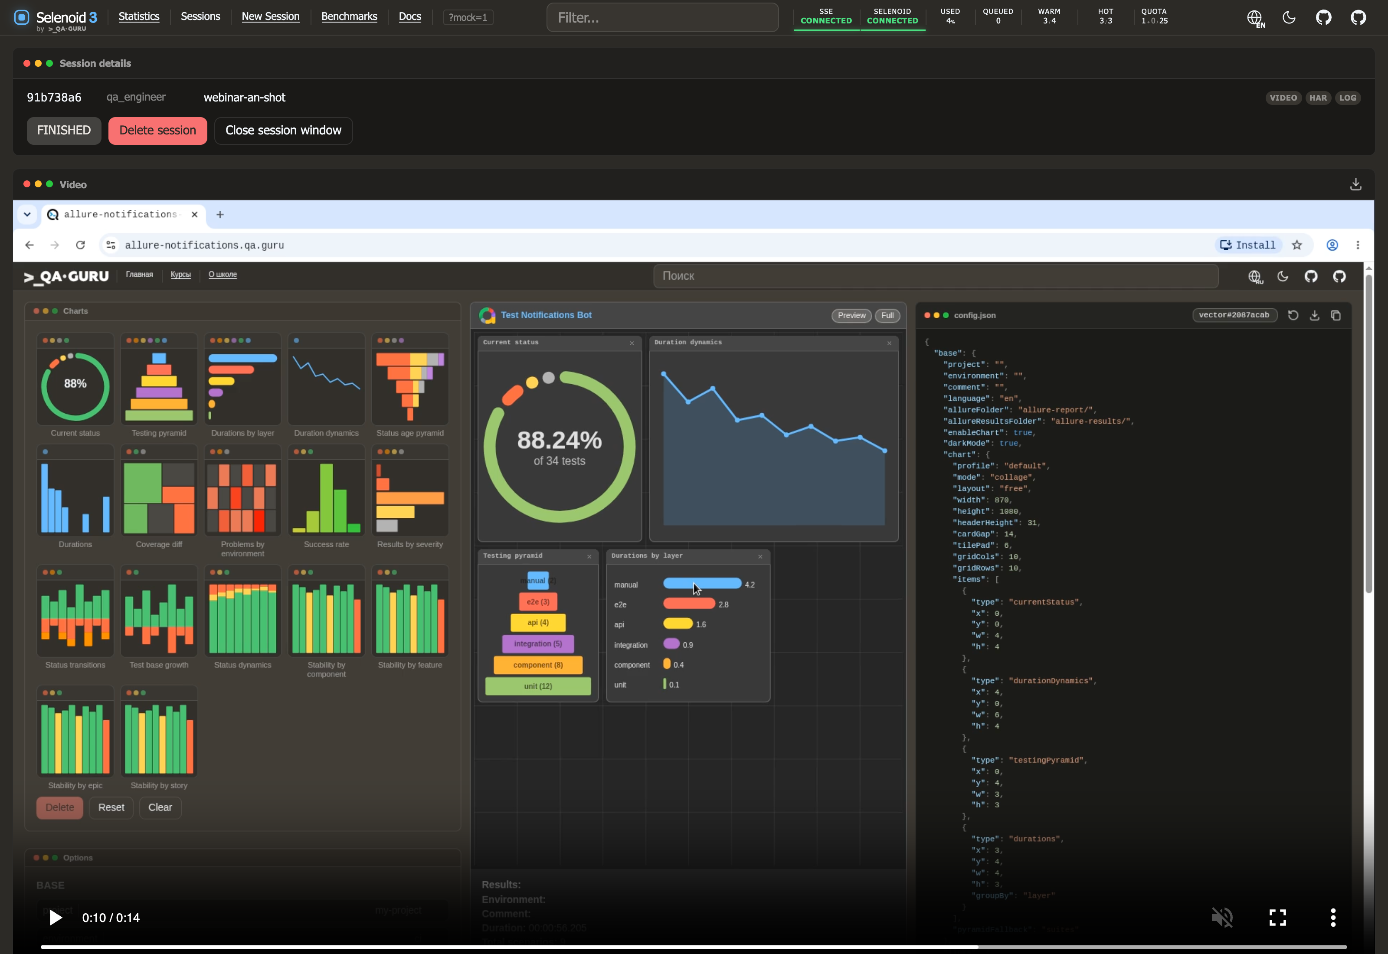Open the browser profile icon
Image resolution: width=1388 pixels, height=954 pixels.
coord(1332,245)
